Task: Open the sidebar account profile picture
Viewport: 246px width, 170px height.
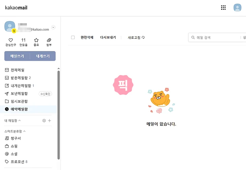Action: click(10, 26)
